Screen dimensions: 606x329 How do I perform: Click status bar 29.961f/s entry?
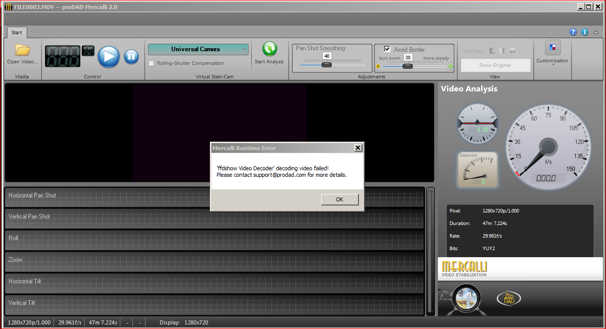click(69, 322)
